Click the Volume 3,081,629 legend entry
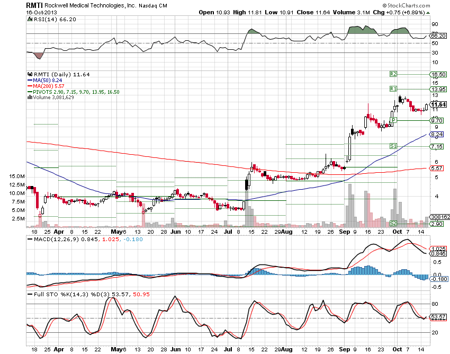This screenshot has height=354, width=450. [x=53, y=98]
